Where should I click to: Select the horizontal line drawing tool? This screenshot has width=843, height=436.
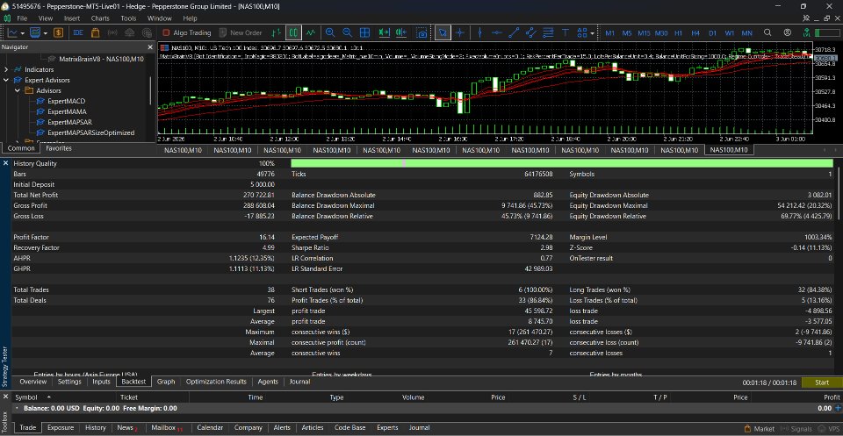point(497,32)
